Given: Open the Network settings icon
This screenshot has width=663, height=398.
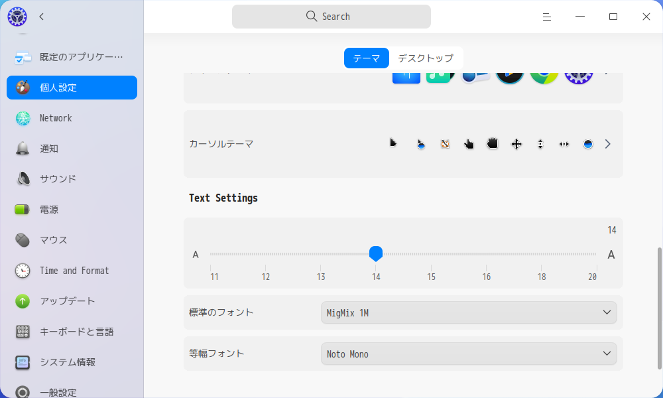Looking at the screenshot, I should coord(22,118).
